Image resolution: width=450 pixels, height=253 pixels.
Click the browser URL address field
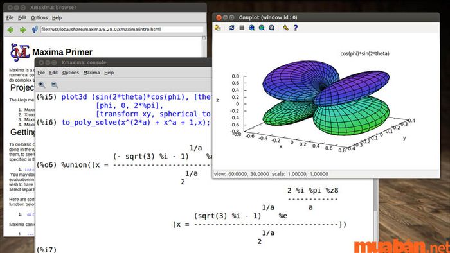[x=122, y=30]
